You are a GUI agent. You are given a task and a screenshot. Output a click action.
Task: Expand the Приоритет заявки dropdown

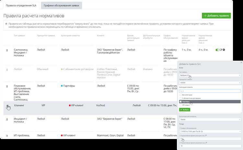tap(210, 83)
